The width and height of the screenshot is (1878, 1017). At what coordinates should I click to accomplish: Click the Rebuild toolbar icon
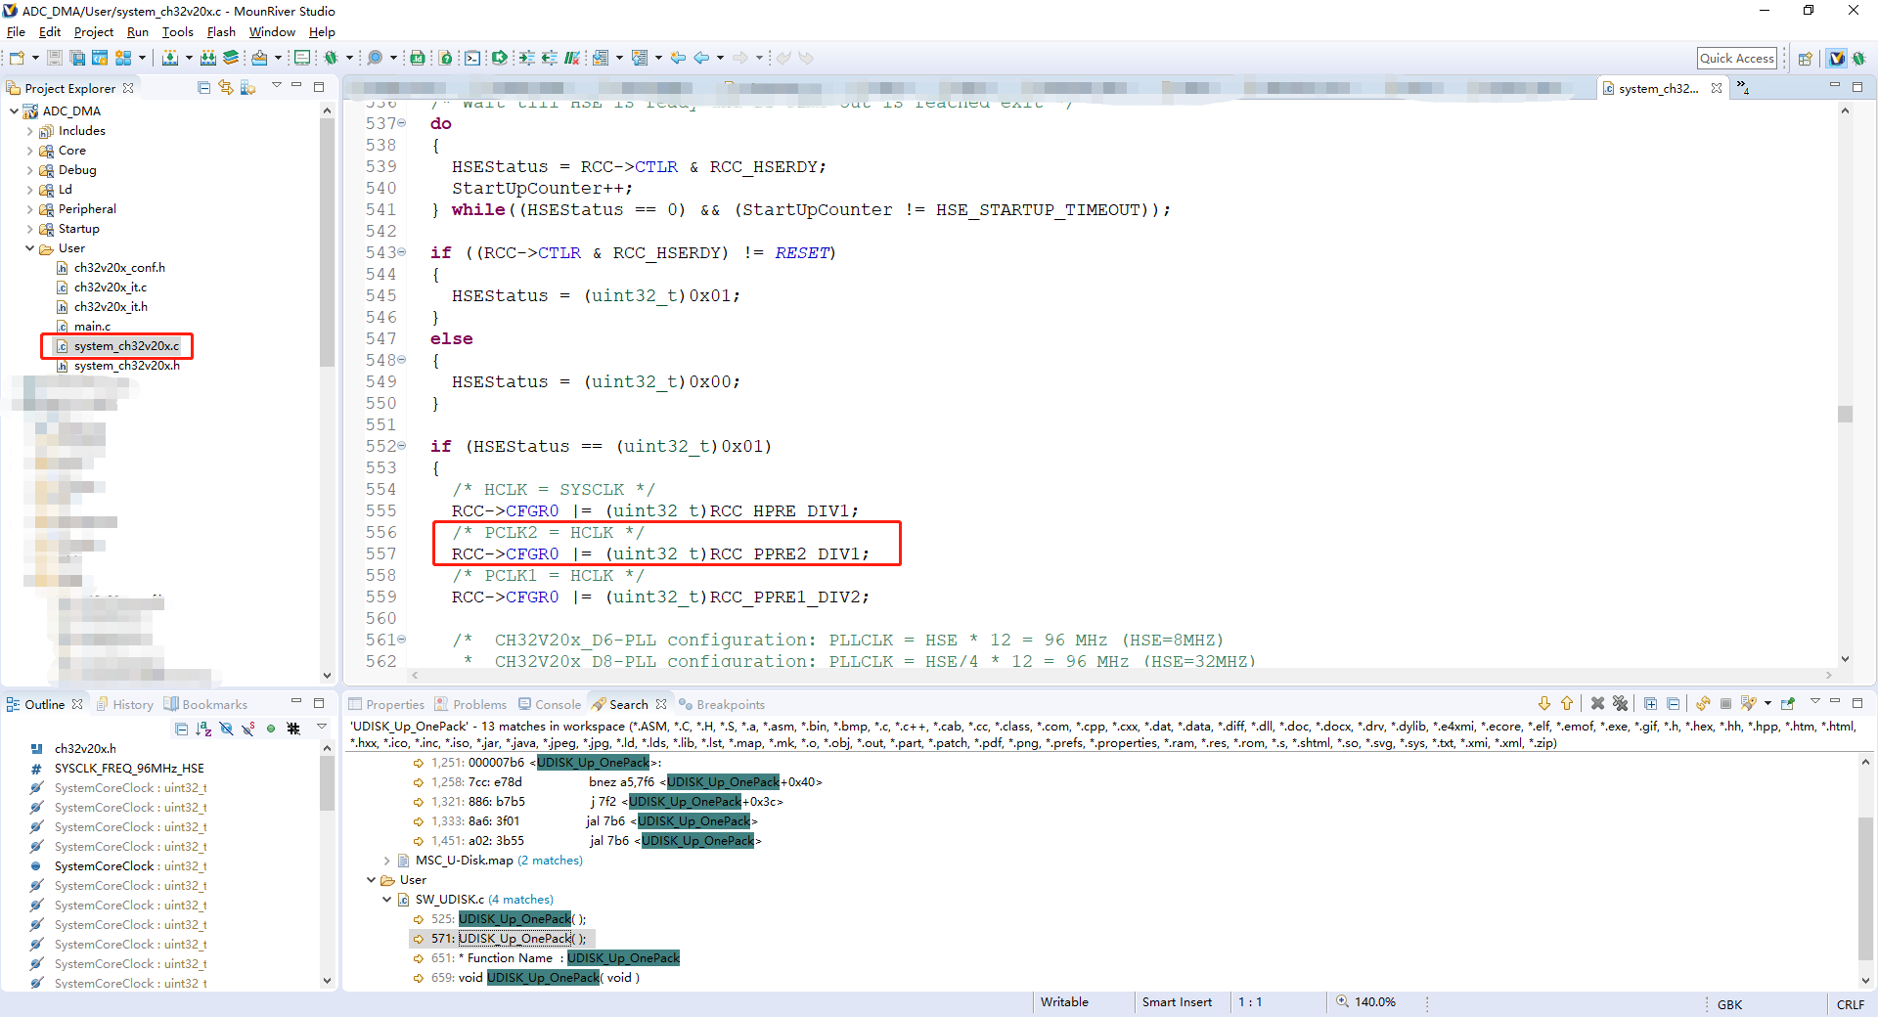[x=208, y=58]
